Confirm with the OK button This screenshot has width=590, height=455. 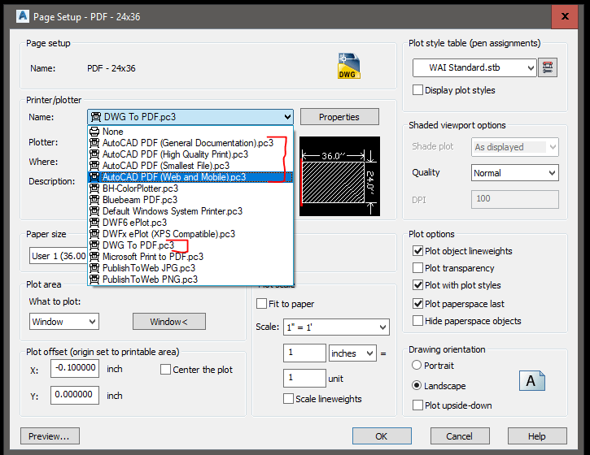[x=382, y=436]
